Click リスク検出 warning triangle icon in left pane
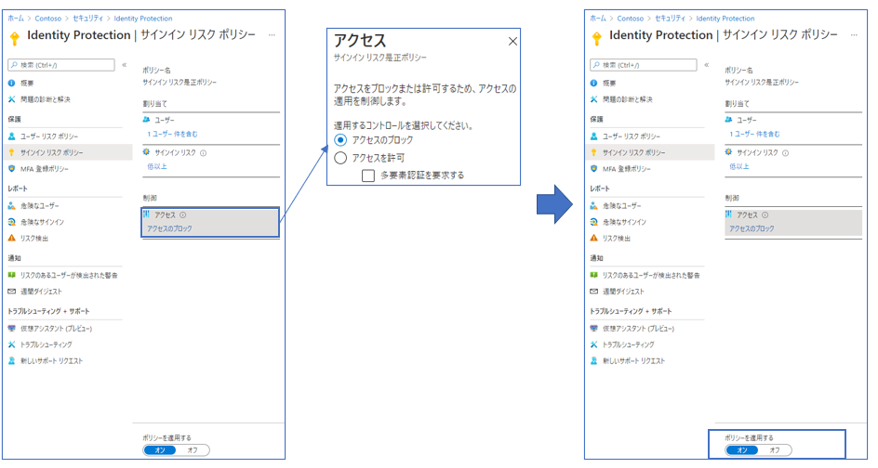This screenshot has width=878, height=468. 12,239
